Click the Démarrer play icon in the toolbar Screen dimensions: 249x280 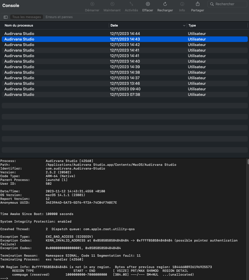click(92, 4)
